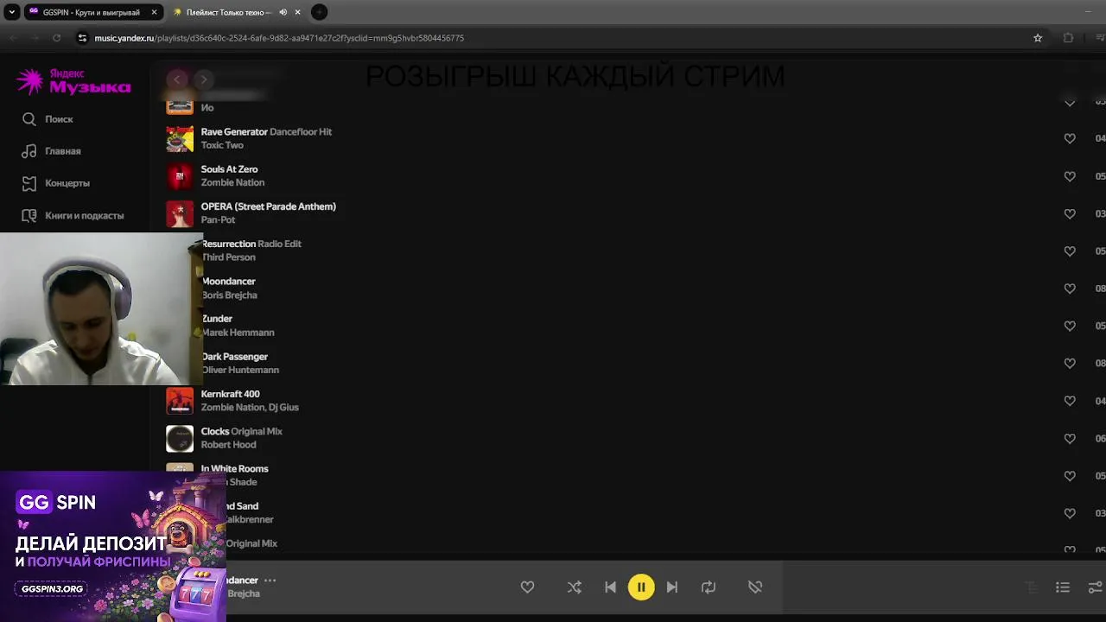
Task: Like the Rave Generator track
Action: coord(1070,138)
